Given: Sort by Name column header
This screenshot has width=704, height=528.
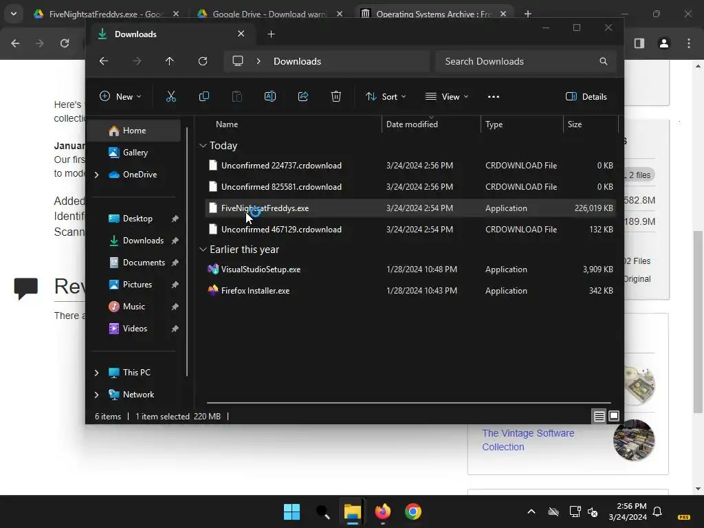Looking at the screenshot, I should [227, 124].
